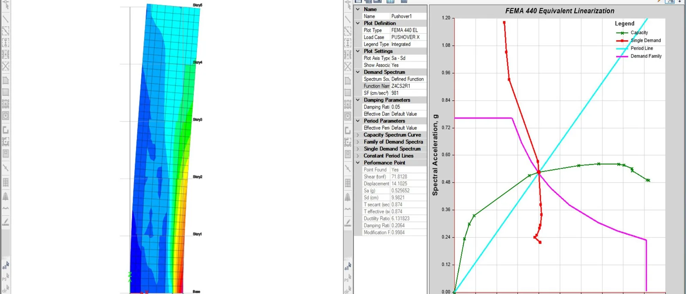Click the 'ps' previous selection icon in the pushover plot window toolbar
Viewport: 686px width, 294px height.
pos(347,277)
